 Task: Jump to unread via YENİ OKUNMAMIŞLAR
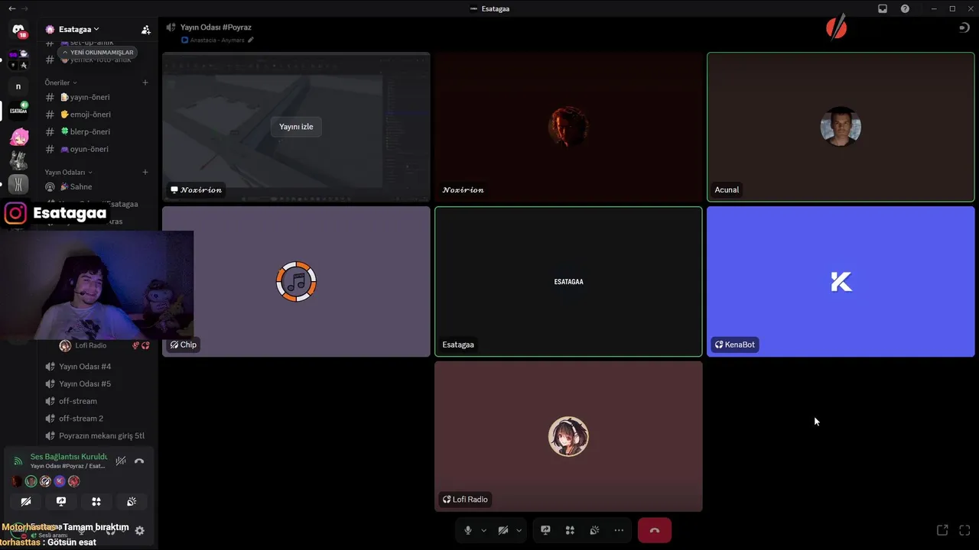[98, 53]
